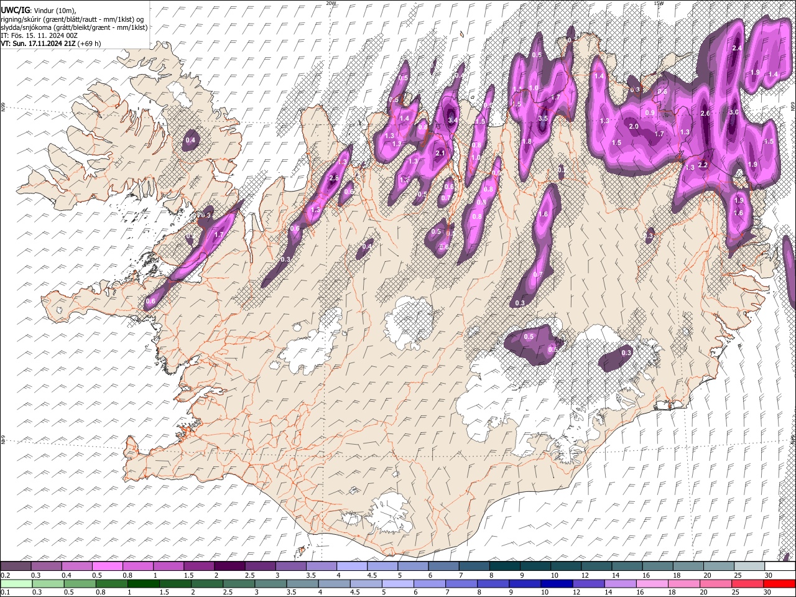The height and width of the screenshot is (597, 796).
Task: Click the 15W longitude label
Action: click(659, 3)
